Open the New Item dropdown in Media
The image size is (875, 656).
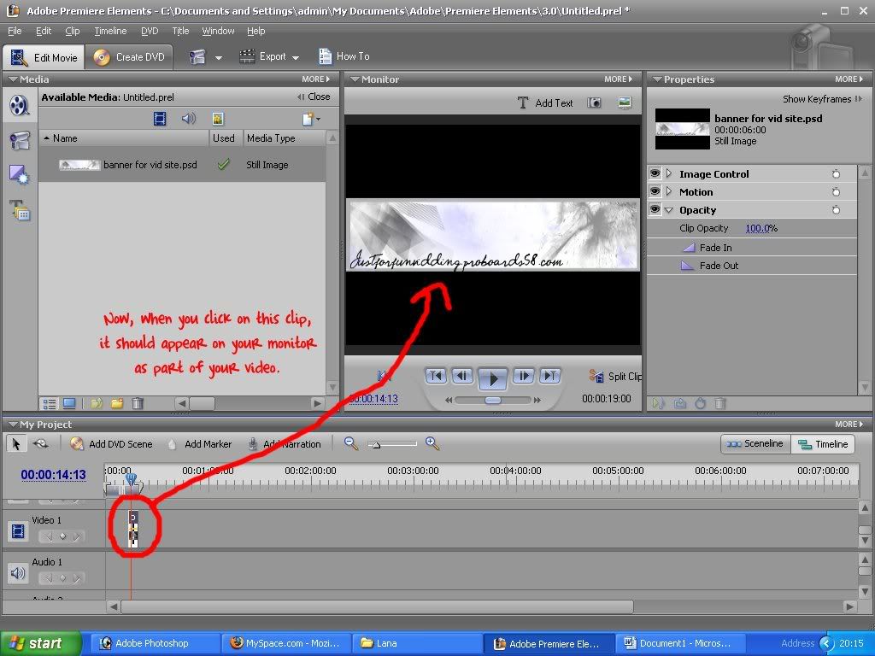point(311,118)
